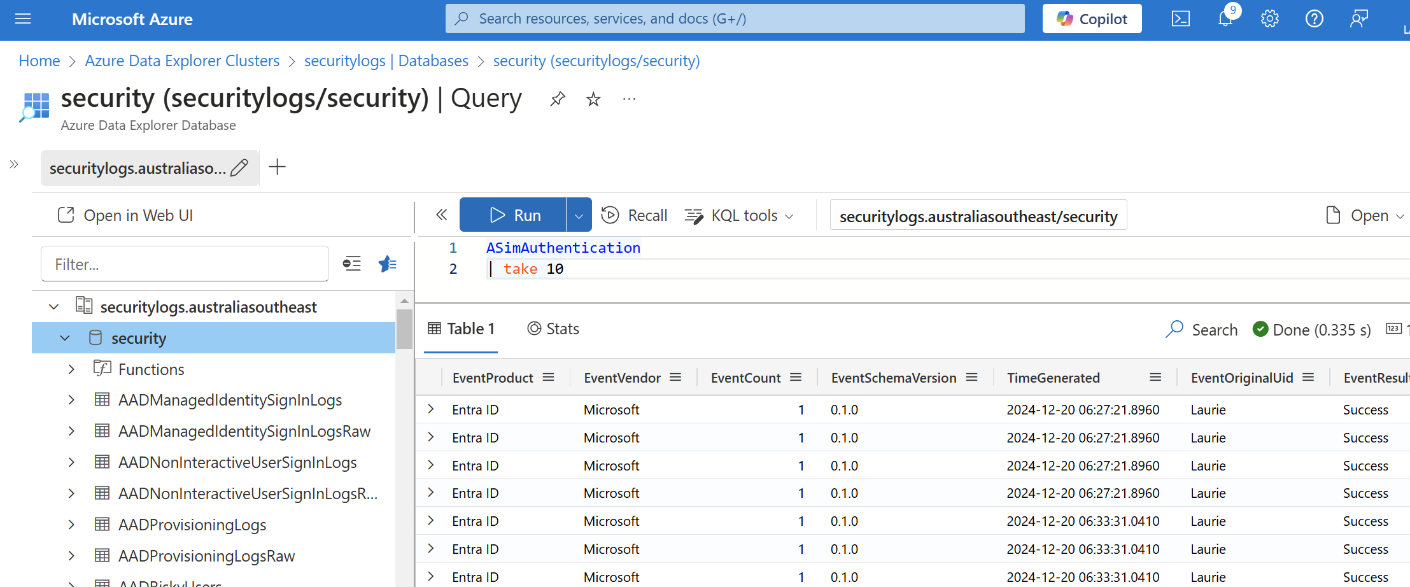Image resolution: width=1410 pixels, height=587 pixels.
Task: Click the AADManagedIdentitySignInLogs table icon
Action: 102,399
